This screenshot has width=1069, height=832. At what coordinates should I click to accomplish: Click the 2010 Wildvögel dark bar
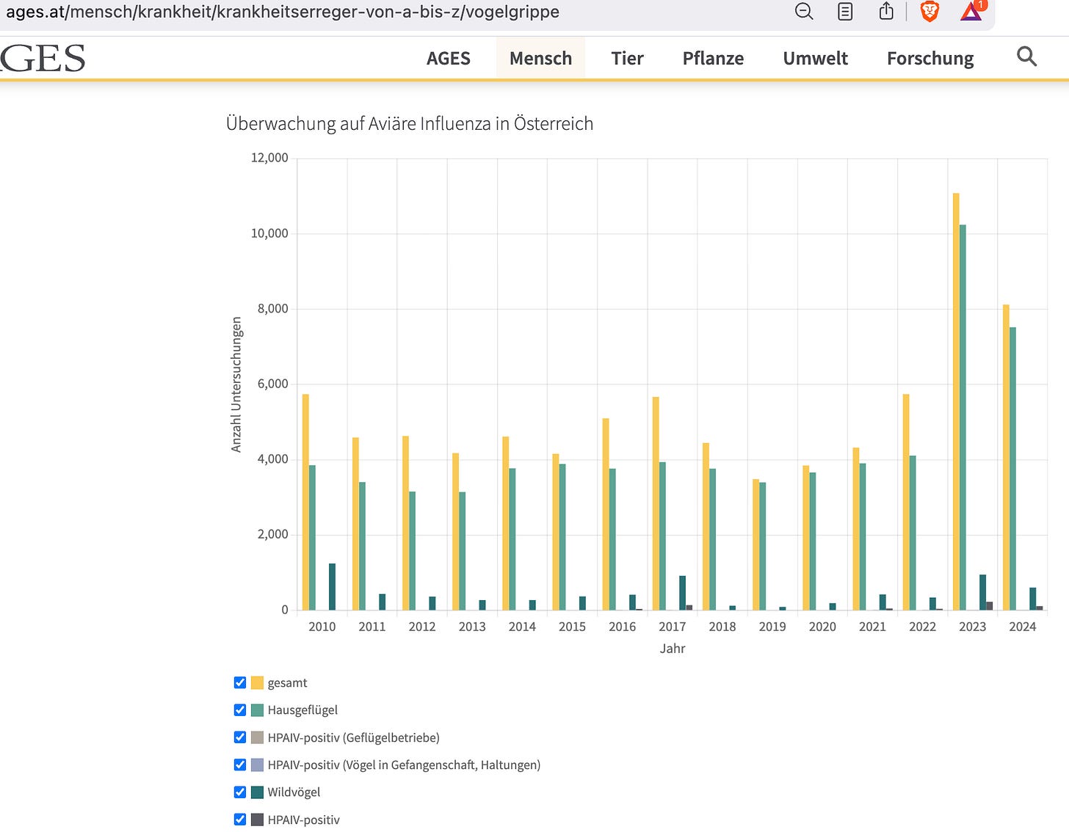[332, 586]
